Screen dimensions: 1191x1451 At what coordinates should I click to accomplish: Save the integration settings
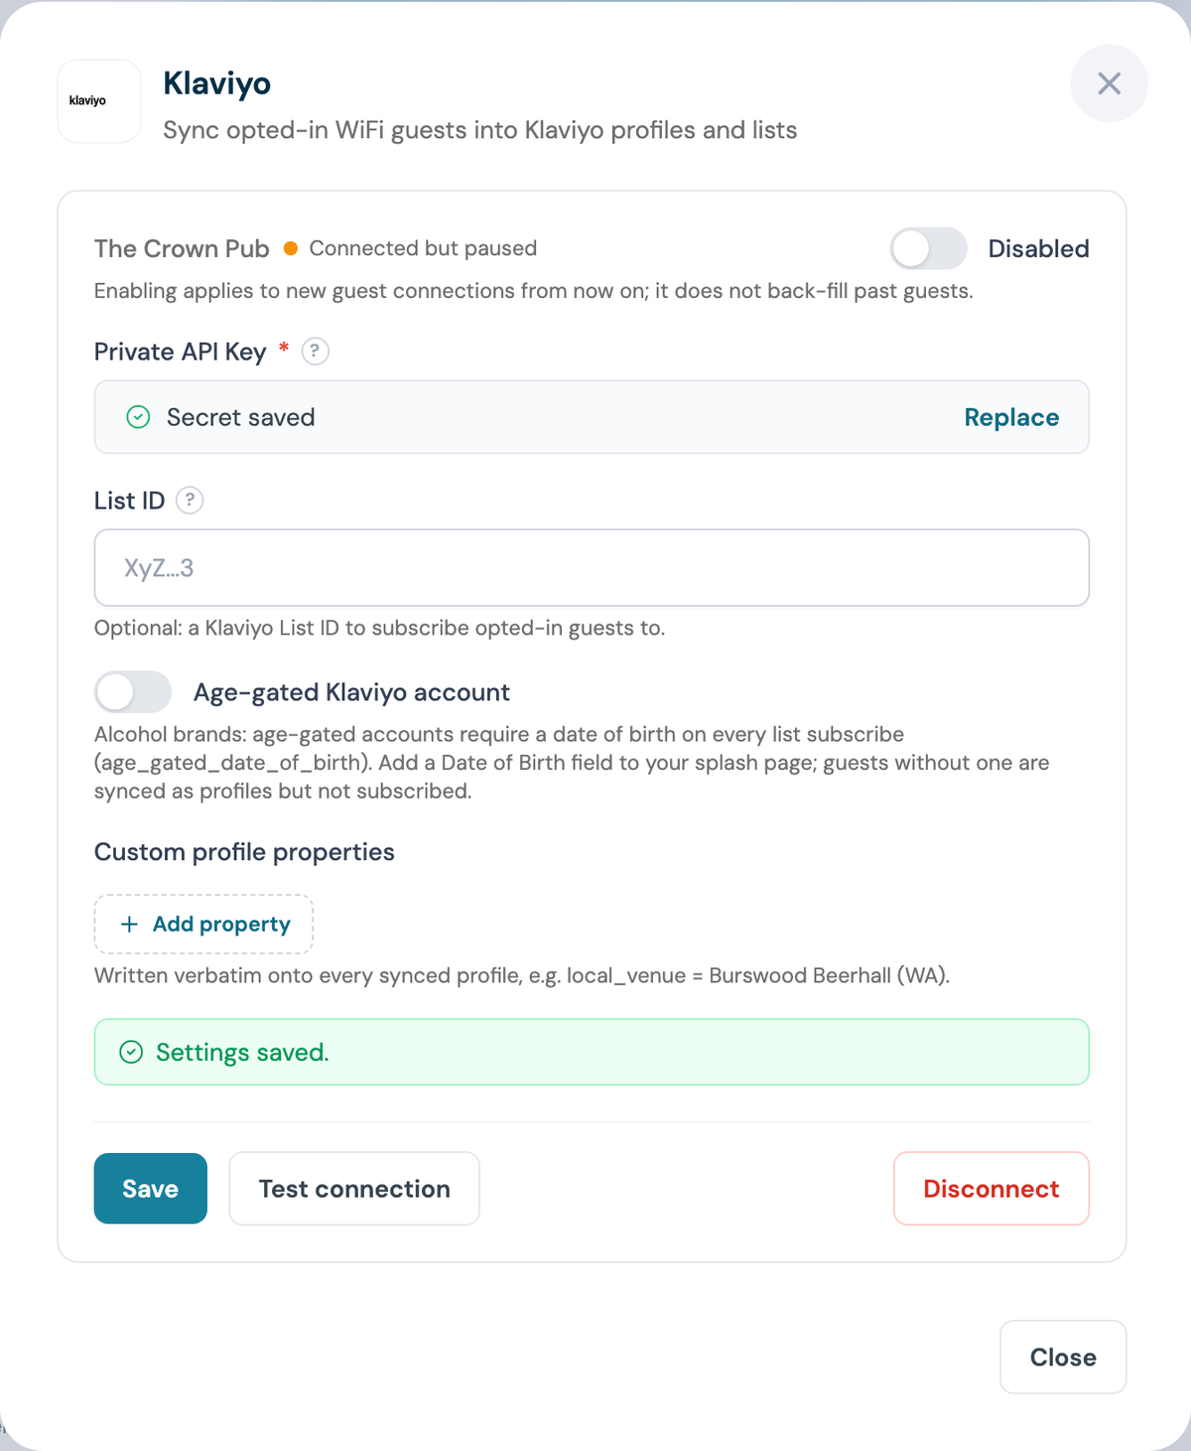[151, 1189]
